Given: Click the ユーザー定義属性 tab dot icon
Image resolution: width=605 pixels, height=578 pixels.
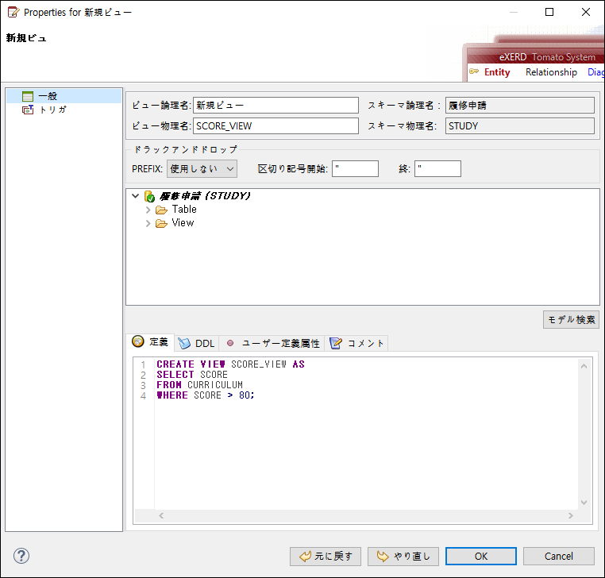Looking at the screenshot, I should pyautogui.click(x=230, y=343).
